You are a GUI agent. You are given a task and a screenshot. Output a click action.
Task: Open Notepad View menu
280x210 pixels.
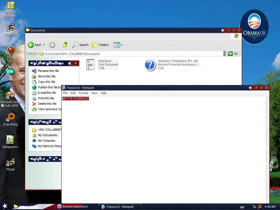point(94,93)
